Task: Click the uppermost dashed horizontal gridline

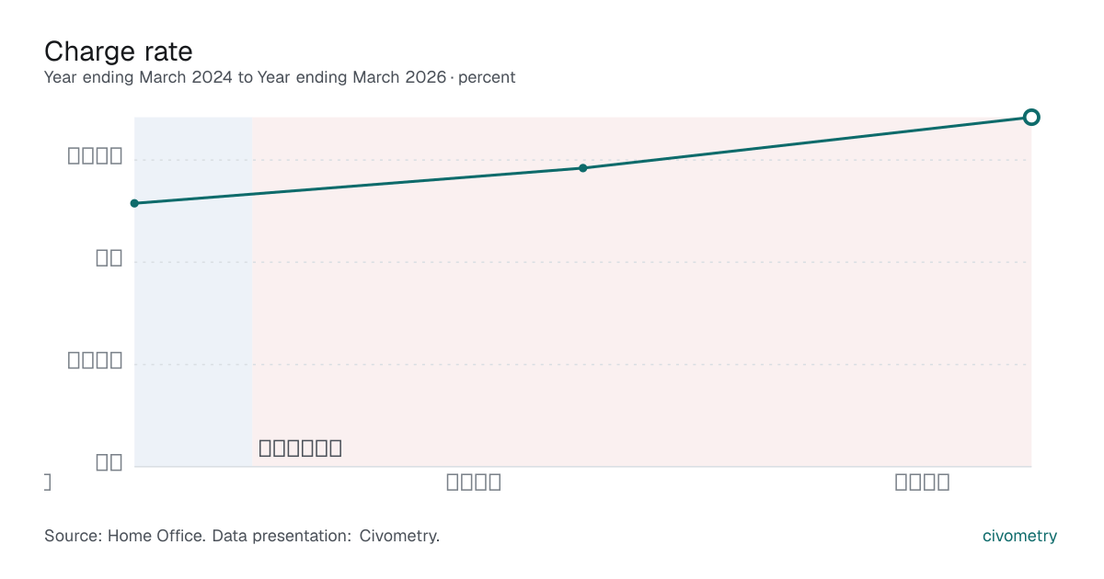Action: 582,160
